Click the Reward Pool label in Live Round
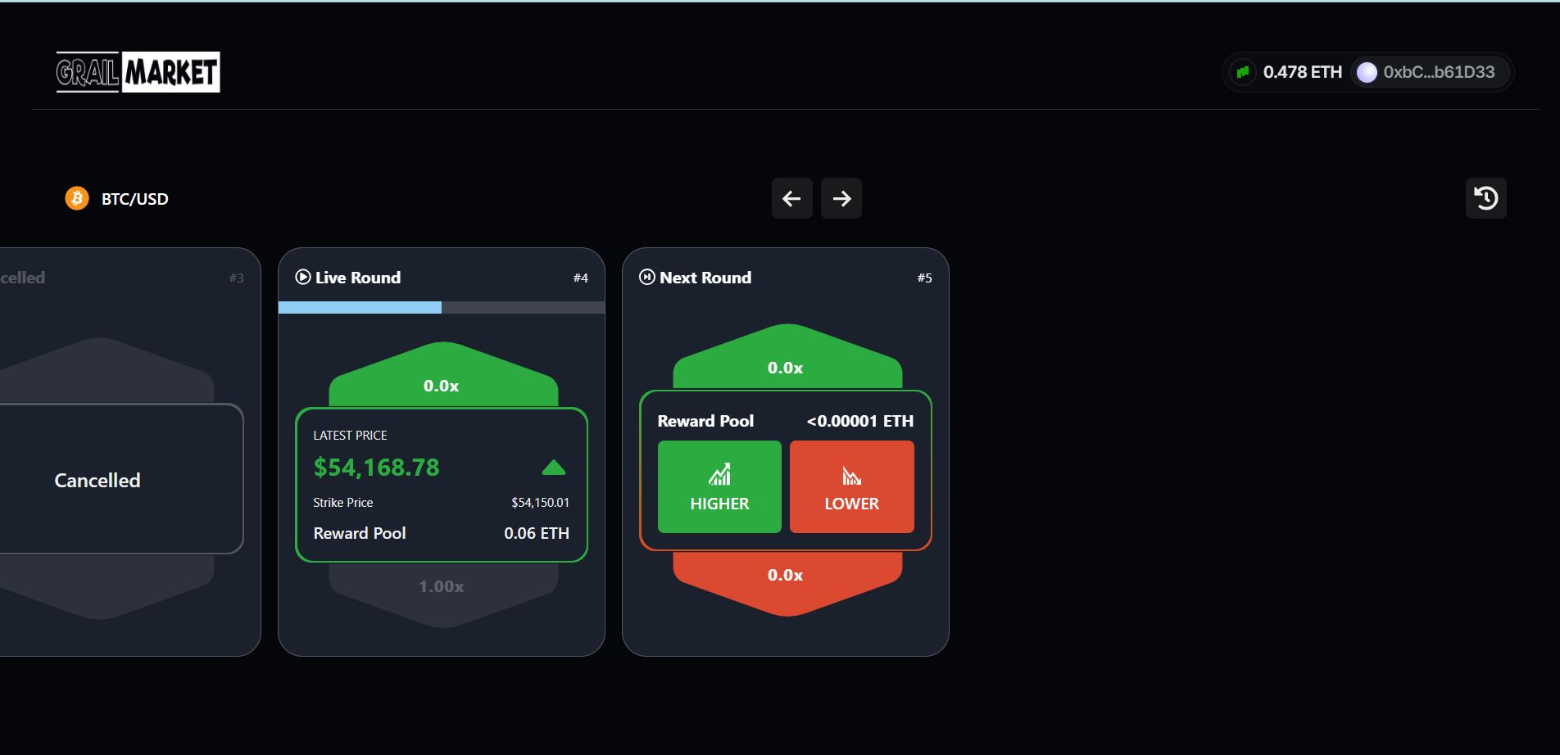Viewport: 1560px width, 755px height. (360, 533)
